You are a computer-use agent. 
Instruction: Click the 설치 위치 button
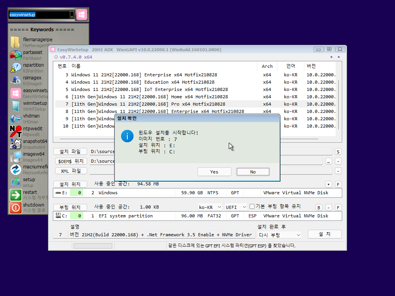(70, 184)
